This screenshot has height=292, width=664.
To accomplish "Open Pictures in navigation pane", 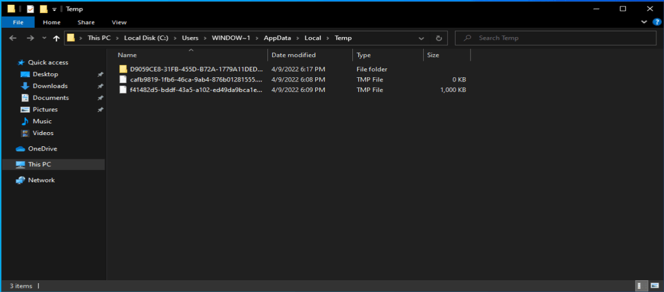I will [x=45, y=109].
